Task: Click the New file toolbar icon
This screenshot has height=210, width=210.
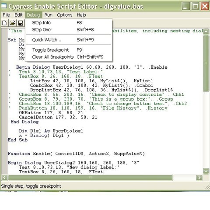Action: tap(4, 23)
